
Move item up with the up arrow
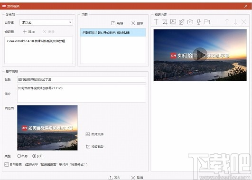pos(227,22)
